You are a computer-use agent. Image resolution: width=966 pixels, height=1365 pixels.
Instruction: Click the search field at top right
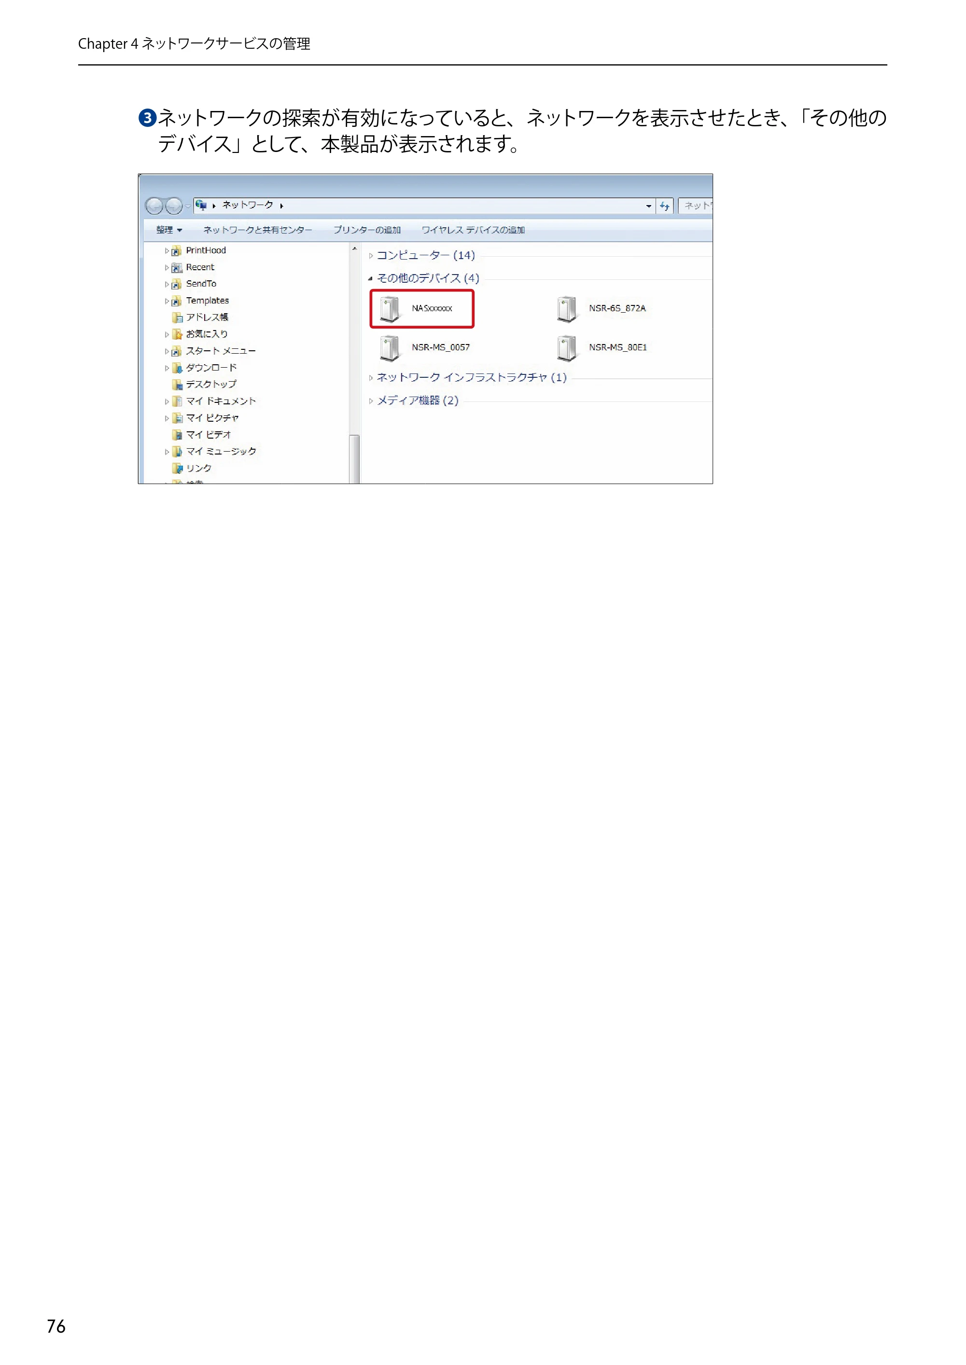696,206
